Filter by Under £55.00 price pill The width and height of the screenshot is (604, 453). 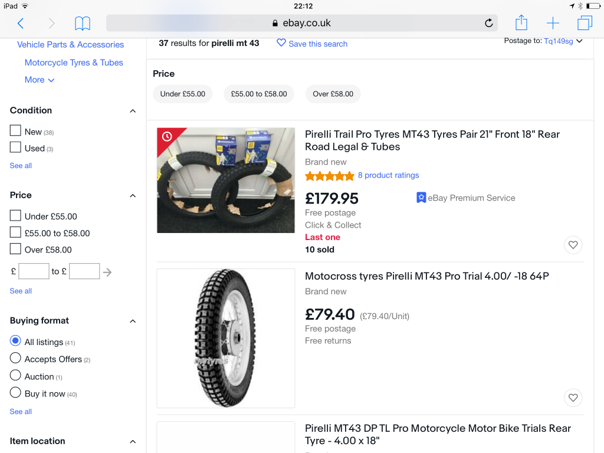coord(182,94)
